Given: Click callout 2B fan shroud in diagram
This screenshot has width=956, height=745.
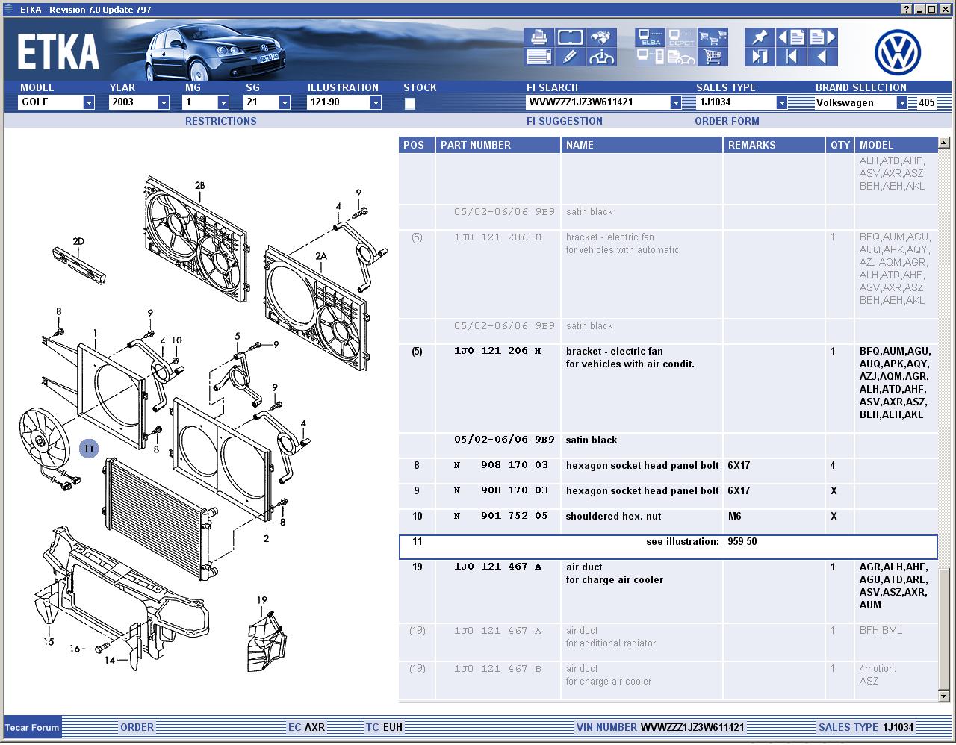Looking at the screenshot, I should pos(199,185).
